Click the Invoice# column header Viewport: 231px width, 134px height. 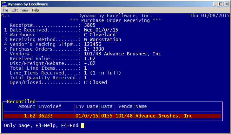50,106
